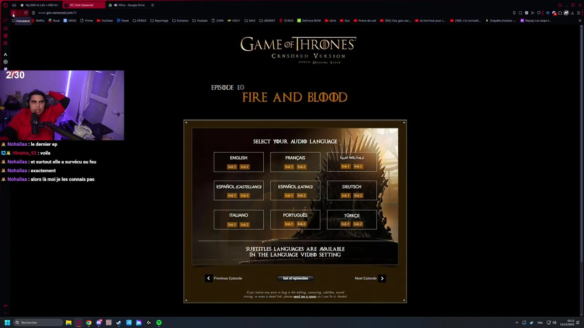Screen dimensions: 584x328
Task: Open the Prime bookmark
Action: point(86,20)
